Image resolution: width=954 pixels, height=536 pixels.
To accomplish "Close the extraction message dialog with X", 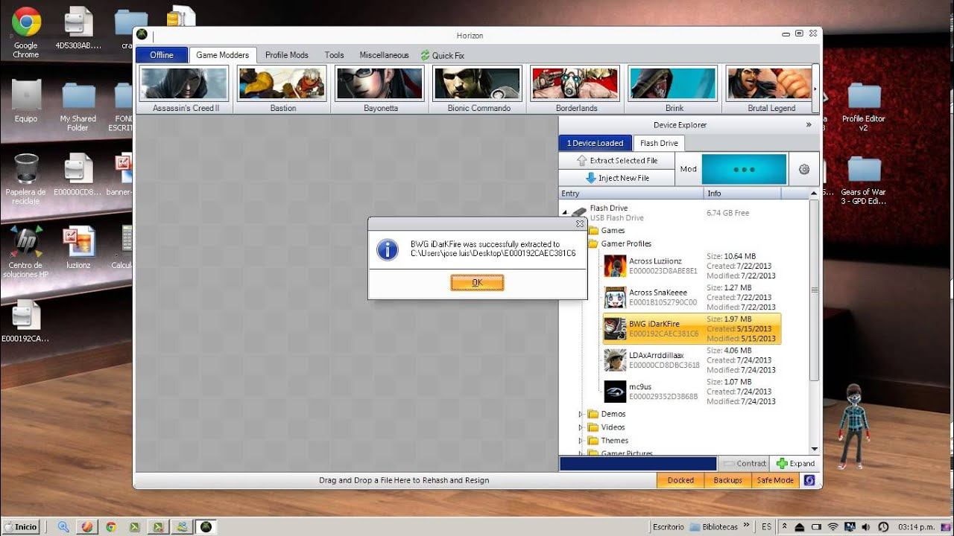I will click(580, 223).
